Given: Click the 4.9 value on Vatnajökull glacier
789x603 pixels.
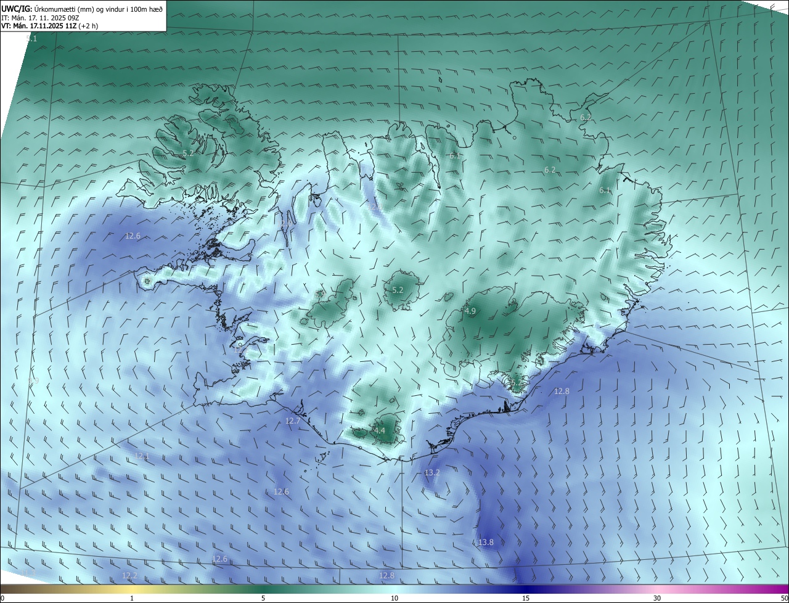Looking at the screenshot, I should point(470,311).
